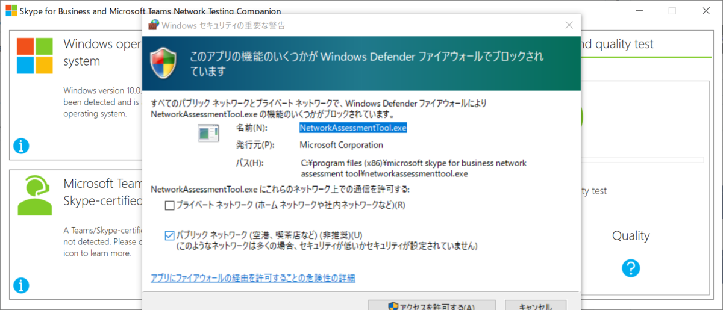Click the Quality label in the main window
Screen dimensions: 723x310
click(631, 235)
